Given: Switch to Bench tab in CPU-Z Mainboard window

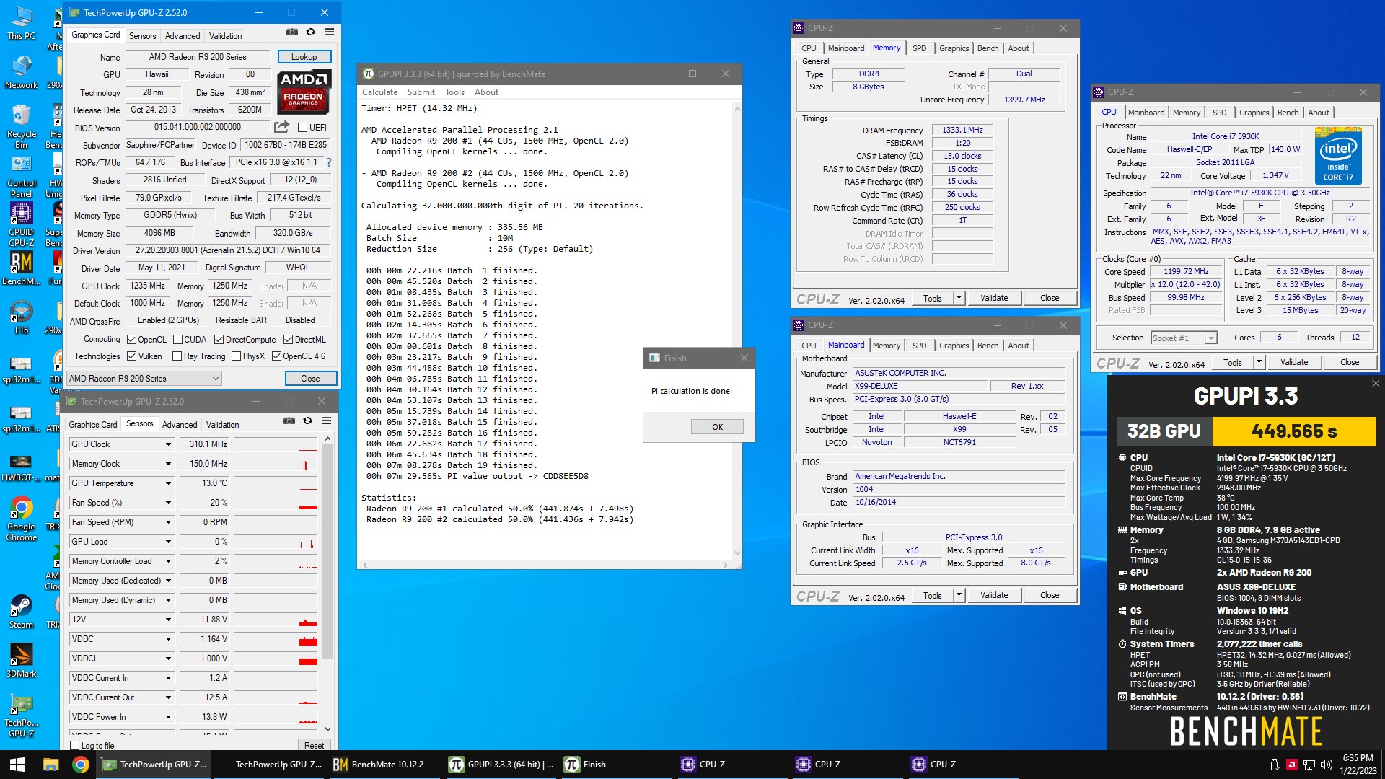Looking at the screenshot, I should point(988,346).
